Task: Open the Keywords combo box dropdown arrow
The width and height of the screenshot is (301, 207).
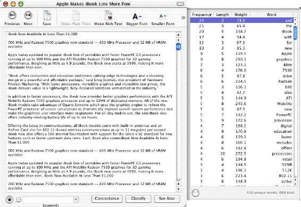Action: [76, 200]
